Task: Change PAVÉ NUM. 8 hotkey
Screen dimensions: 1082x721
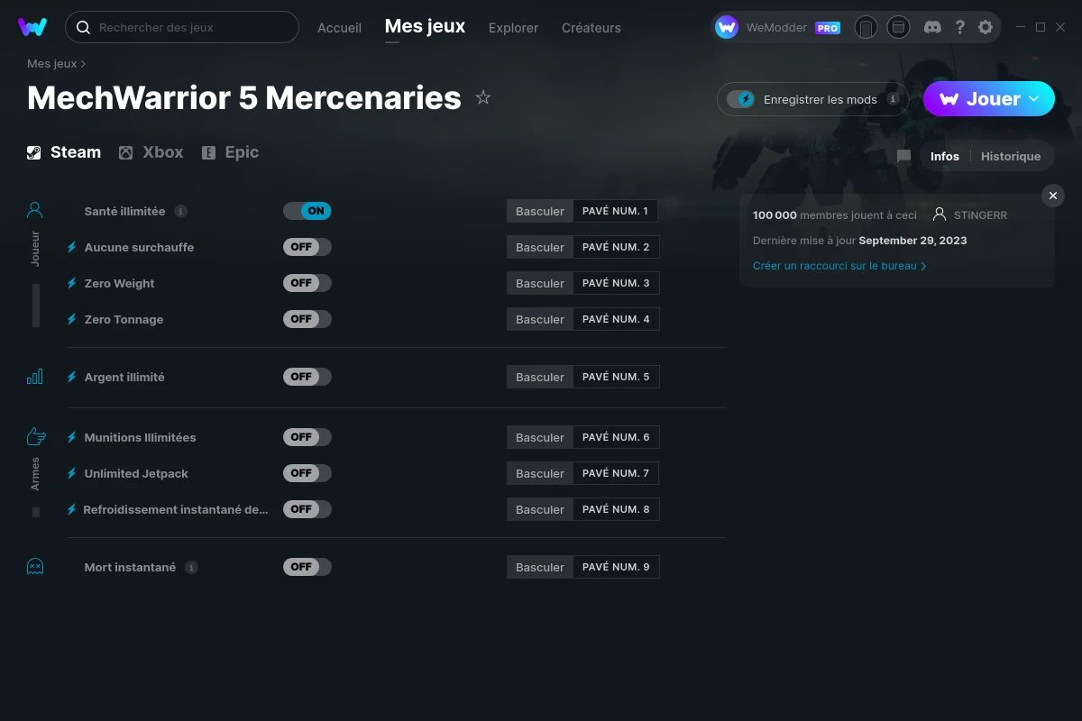Action: tap(616, 509)
